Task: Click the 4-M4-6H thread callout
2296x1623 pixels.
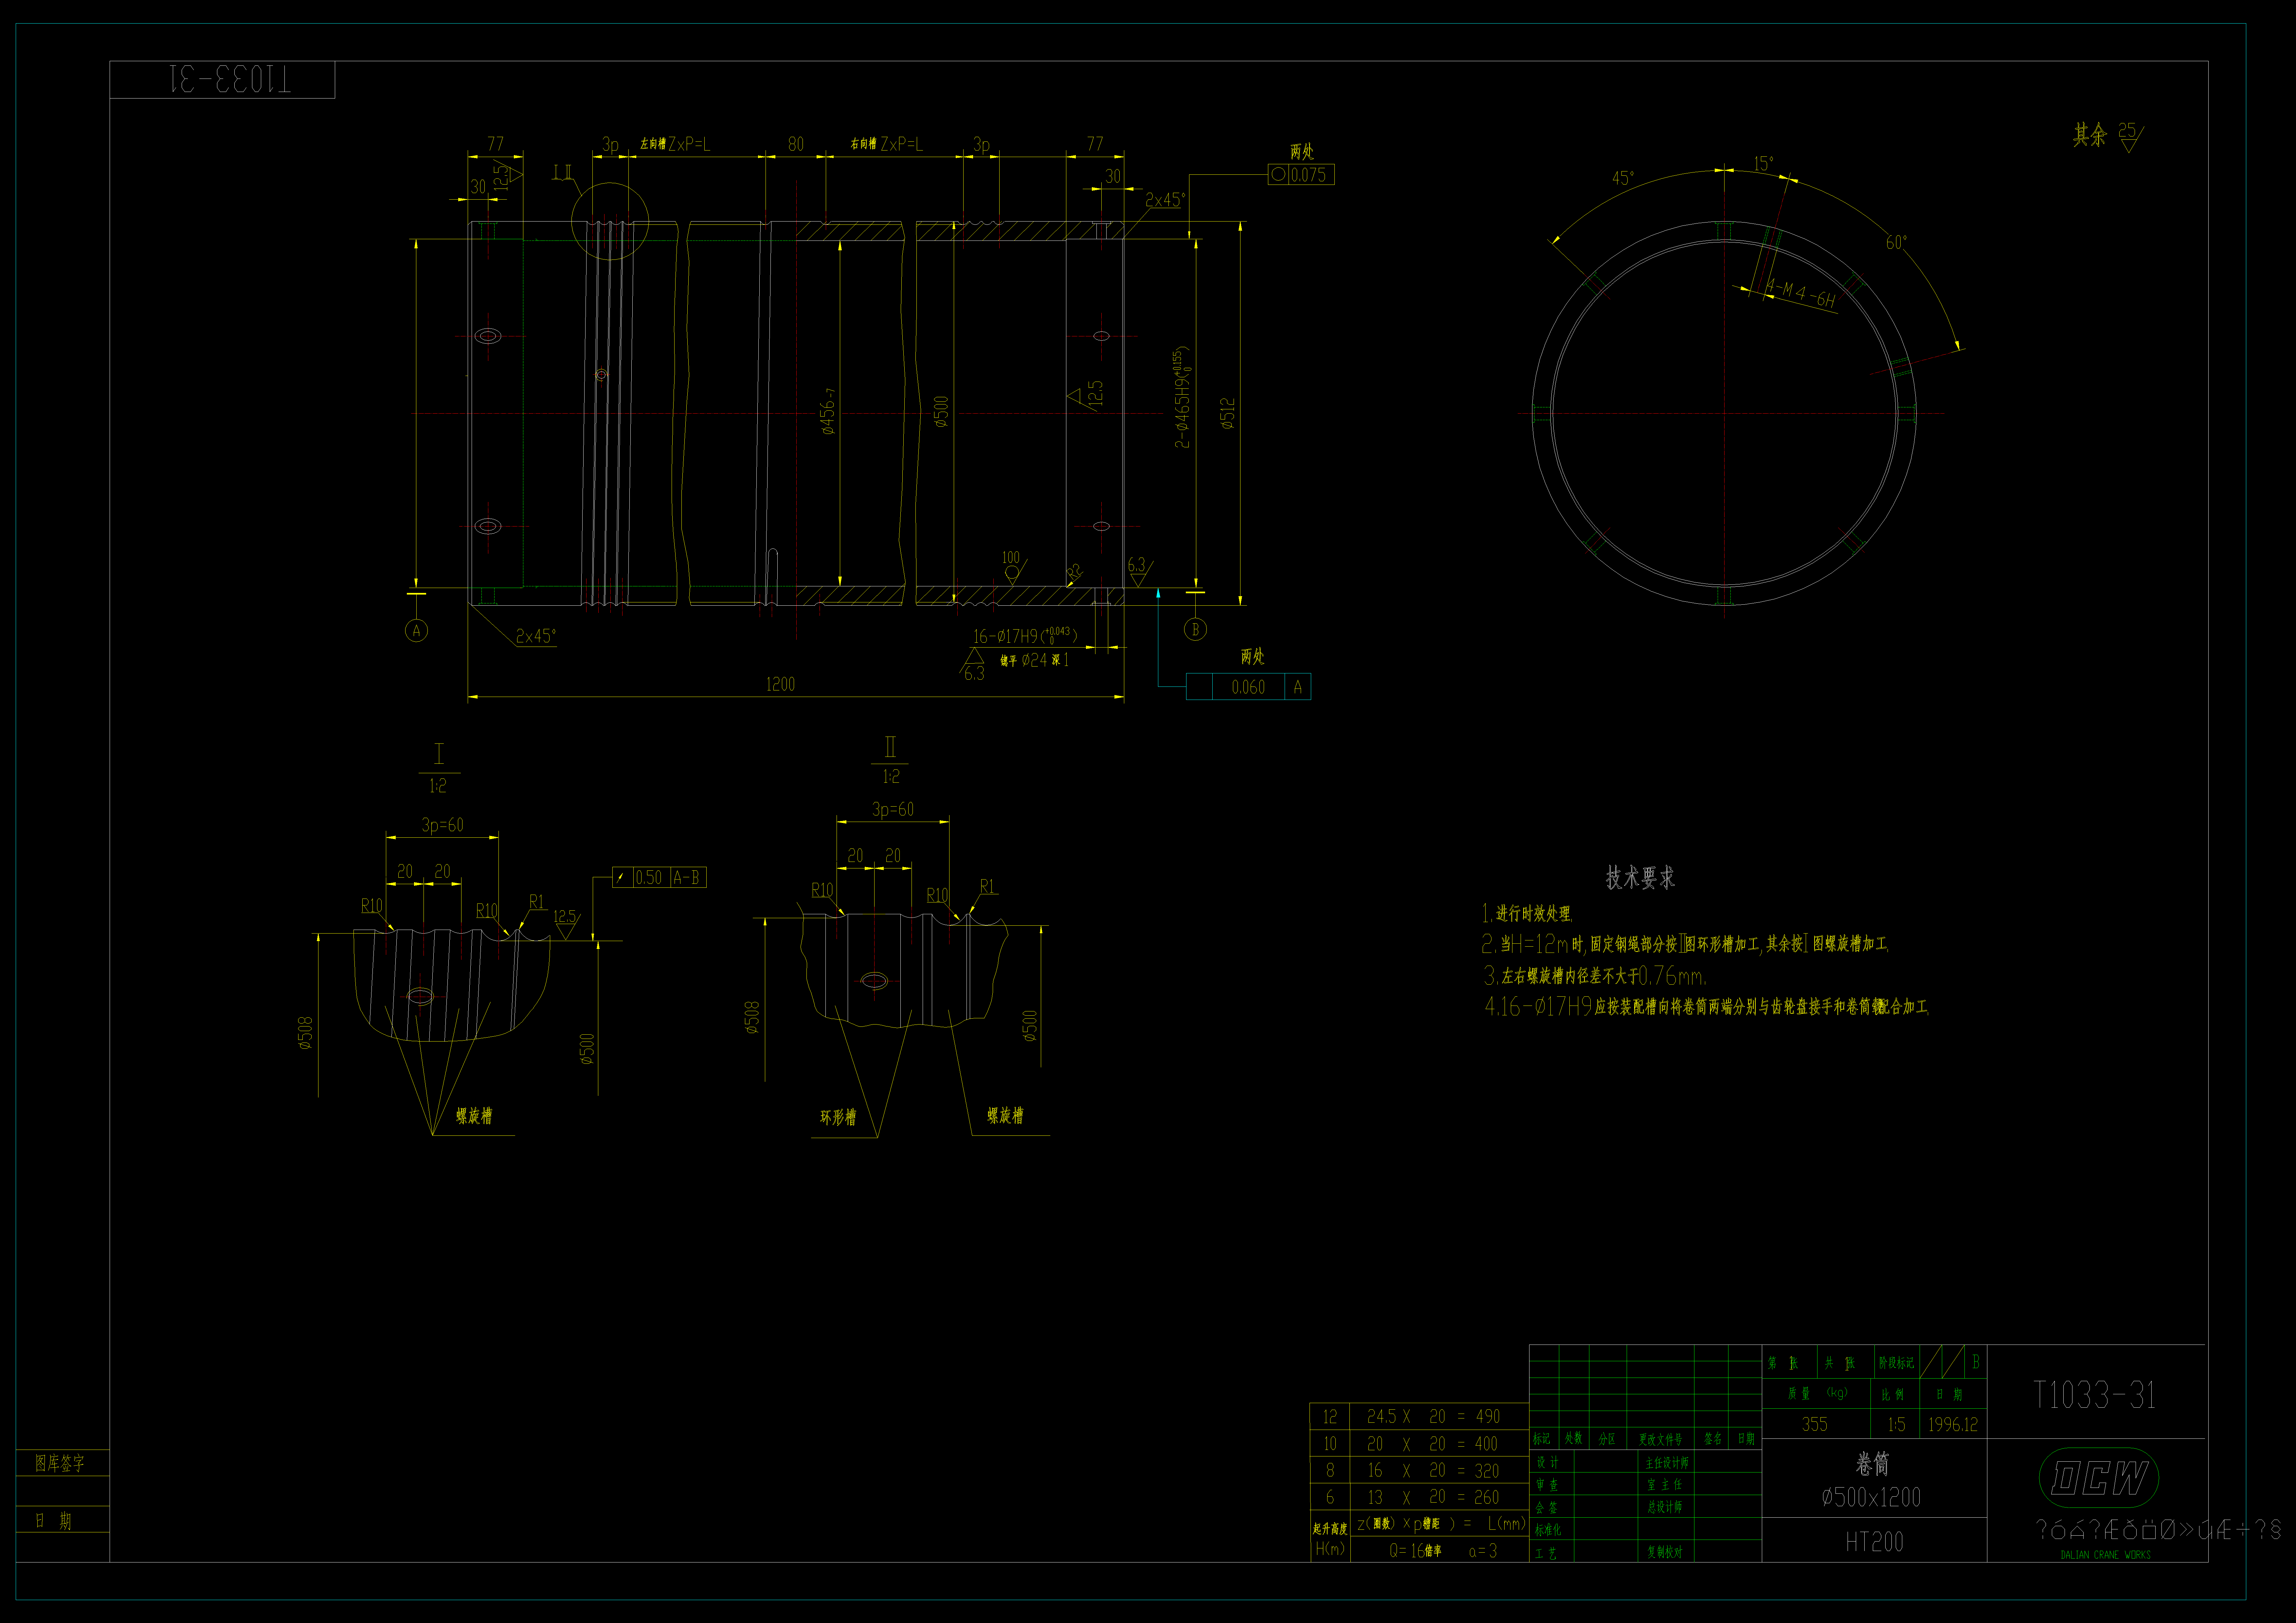Action: pyautogui.click(x=1801, y=293)
